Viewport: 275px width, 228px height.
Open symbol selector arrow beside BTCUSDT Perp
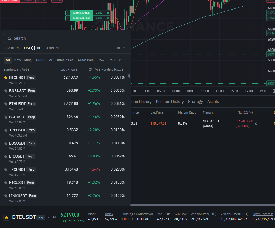[x=48, y=217]
